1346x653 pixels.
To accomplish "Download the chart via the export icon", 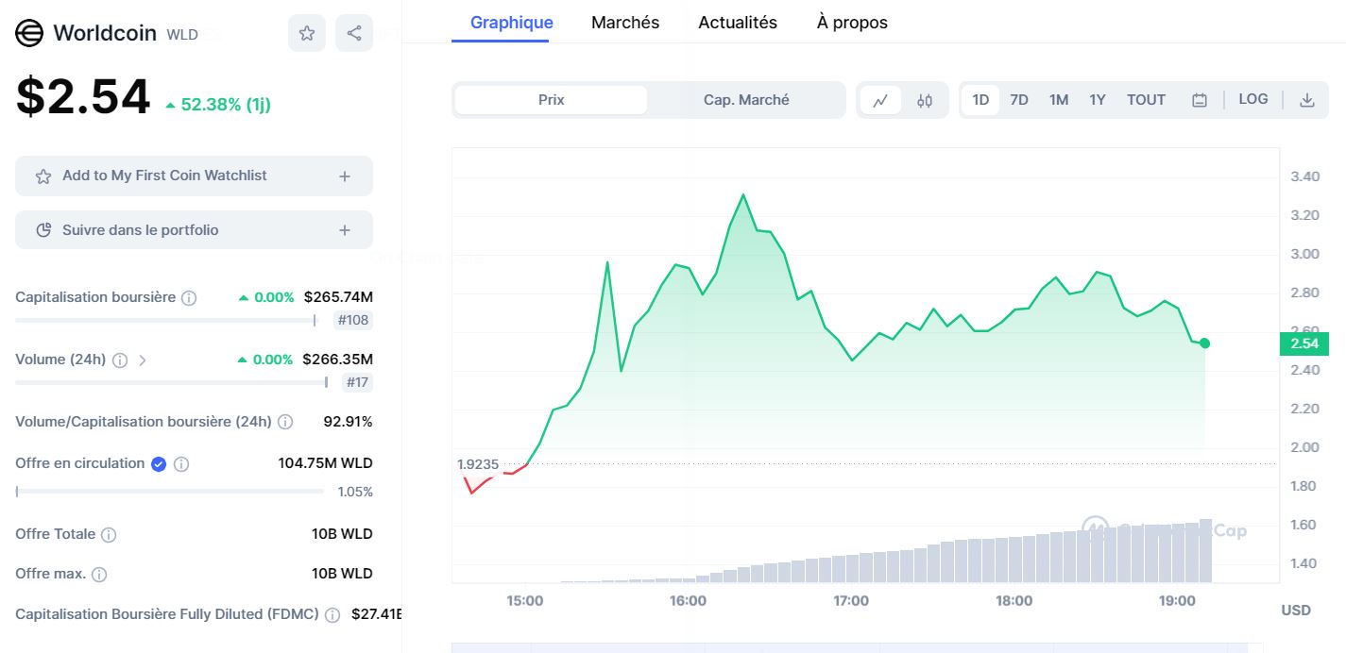I will click(x=1308, y=99).
